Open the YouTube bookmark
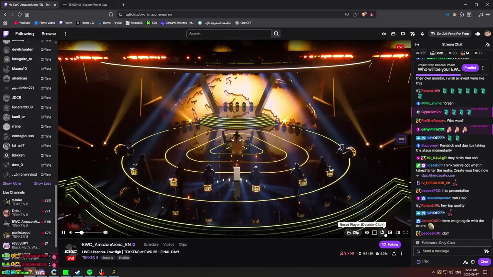 [22, 23]
